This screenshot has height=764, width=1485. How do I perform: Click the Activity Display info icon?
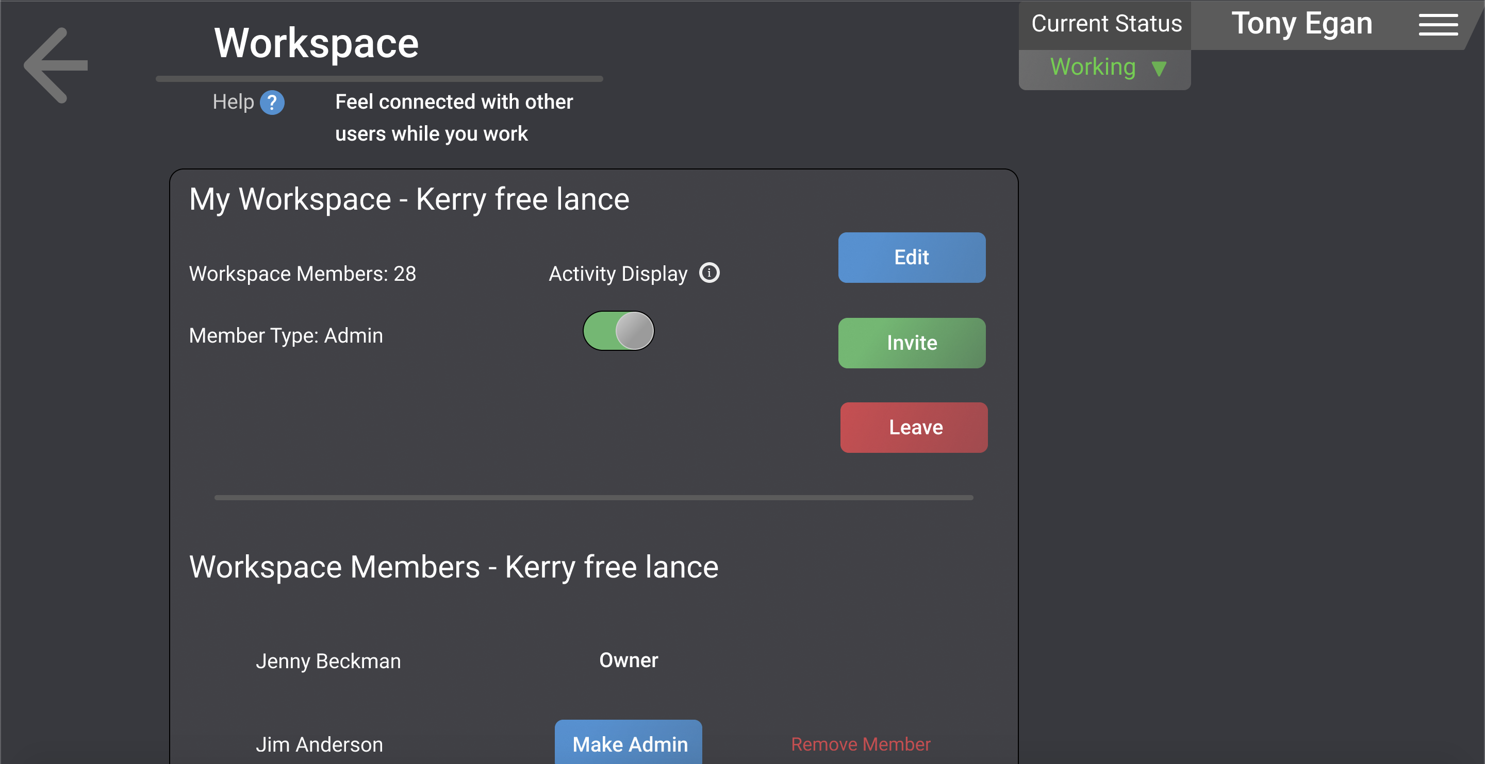pos(709,273)
